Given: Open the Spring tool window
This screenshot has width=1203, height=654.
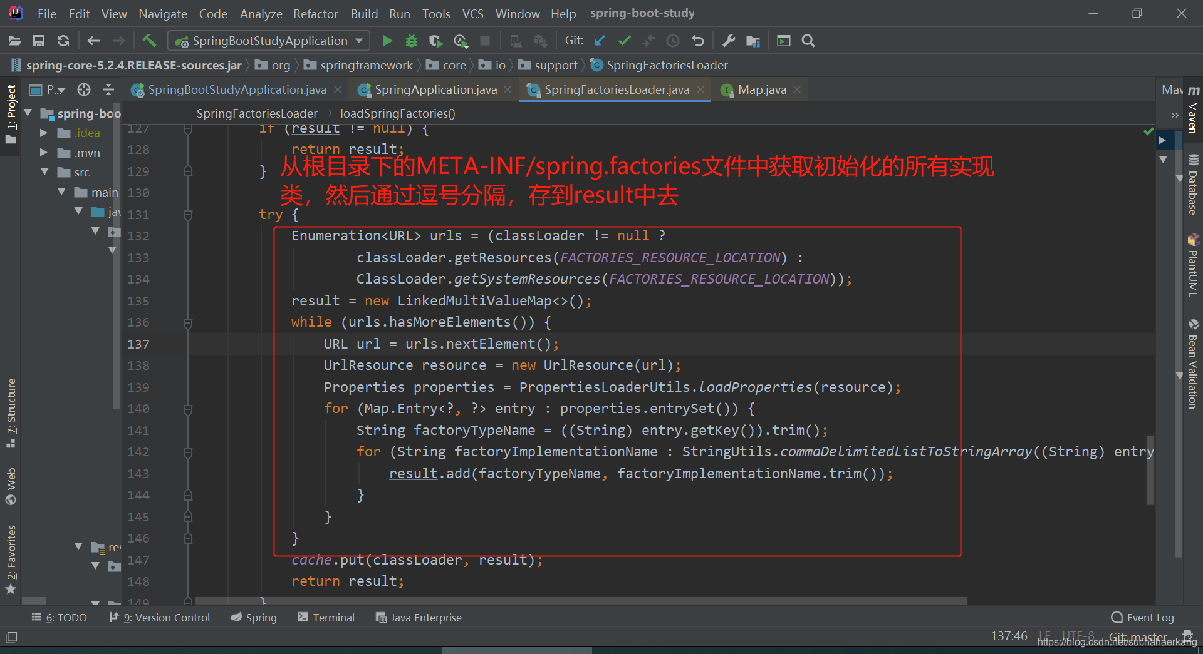Looking at the screenshot, I should click(254, 618).
